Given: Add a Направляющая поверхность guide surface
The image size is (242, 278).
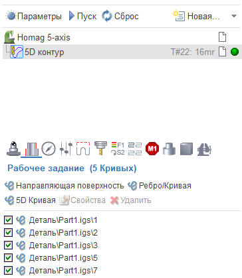Looking at the screenshot, I should point(64,186).
